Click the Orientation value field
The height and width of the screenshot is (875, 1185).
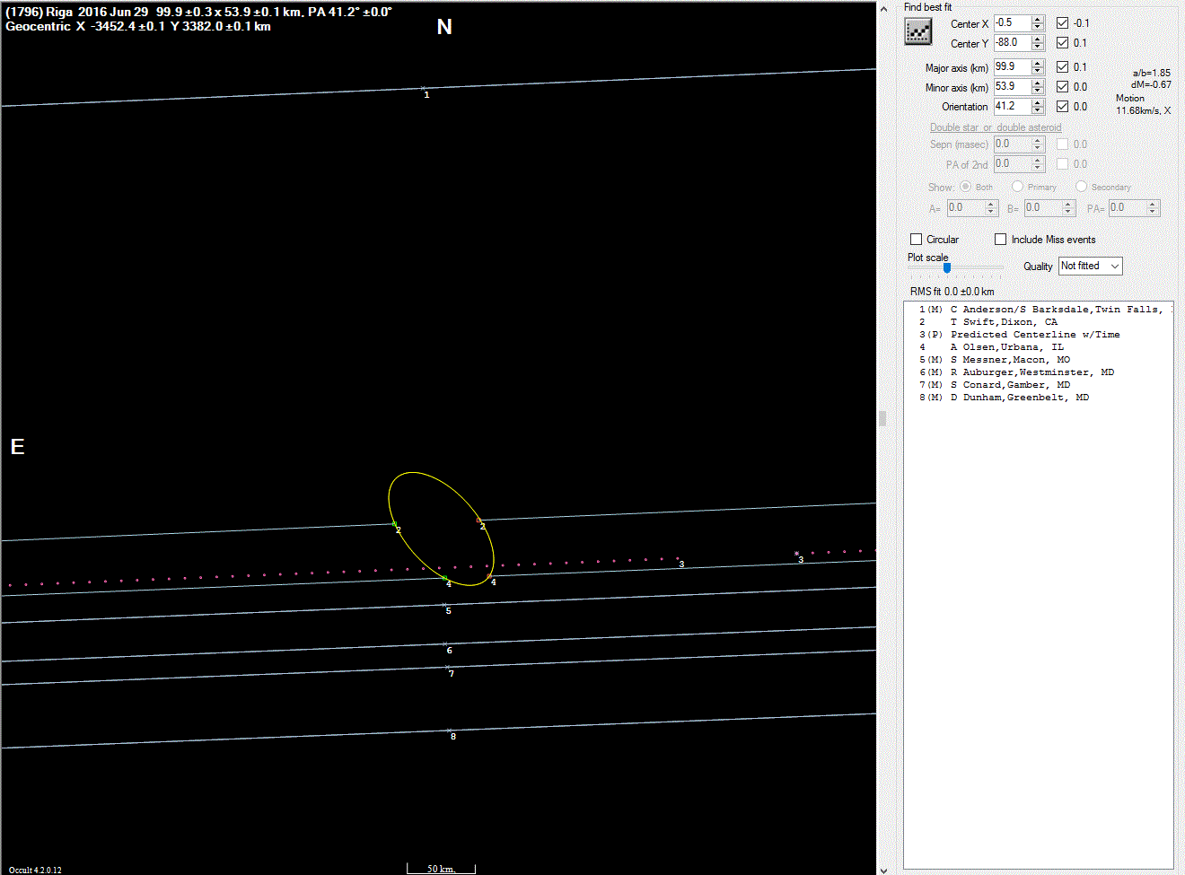coord(1012,107)
